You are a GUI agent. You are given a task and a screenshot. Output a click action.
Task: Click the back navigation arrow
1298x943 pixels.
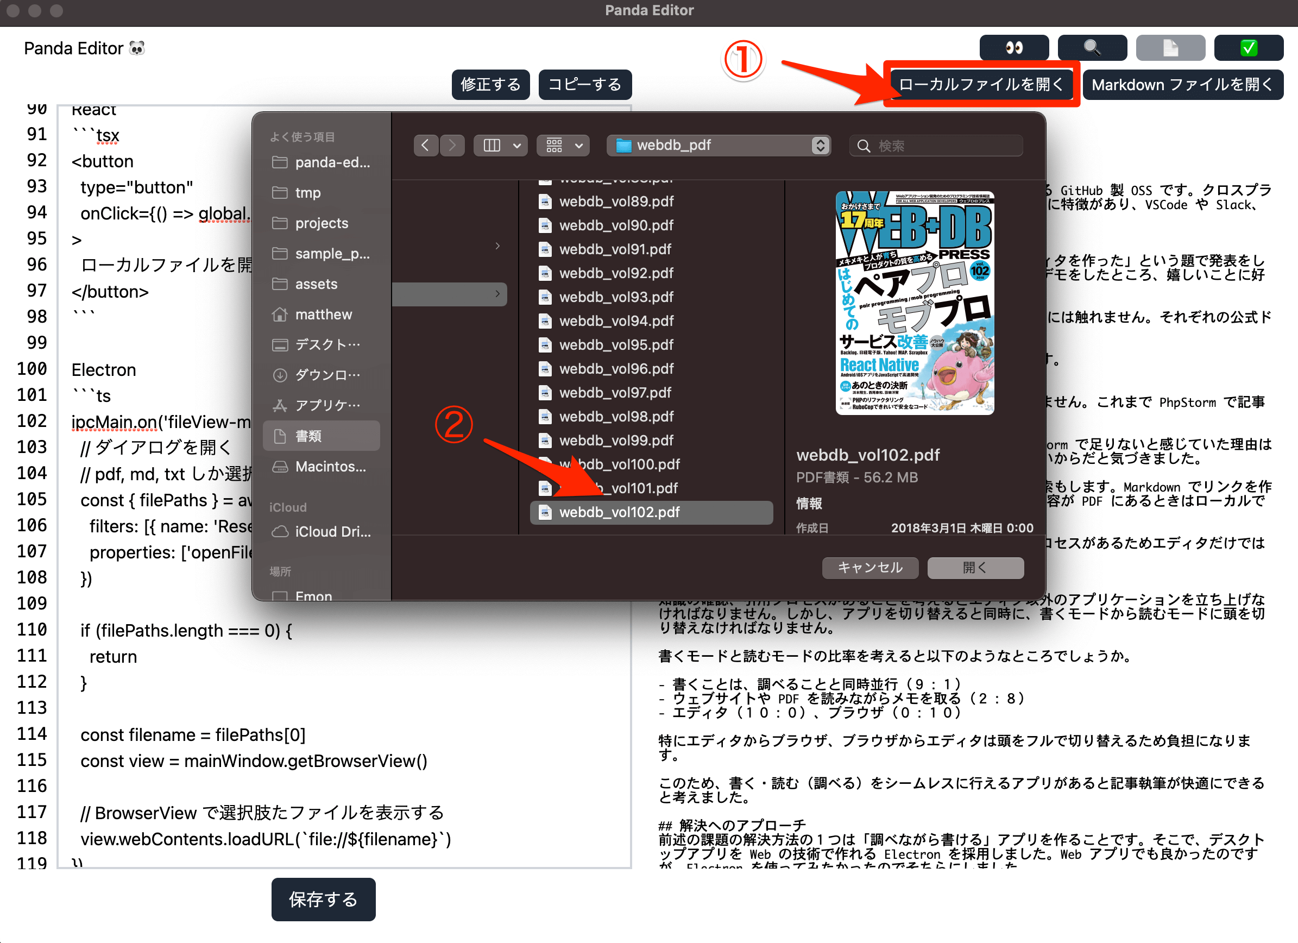(x=426, y=146)
